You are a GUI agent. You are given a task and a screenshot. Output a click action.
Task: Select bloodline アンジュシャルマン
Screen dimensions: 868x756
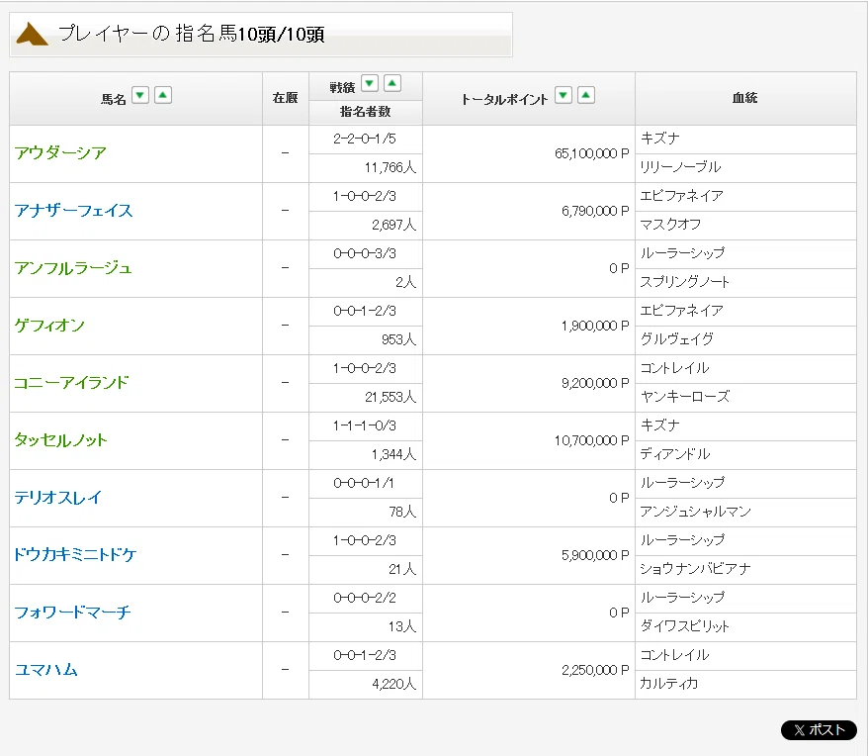(x=695, y=512)
